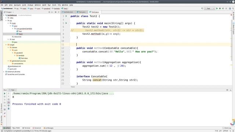Collapse the target folder

6,45
